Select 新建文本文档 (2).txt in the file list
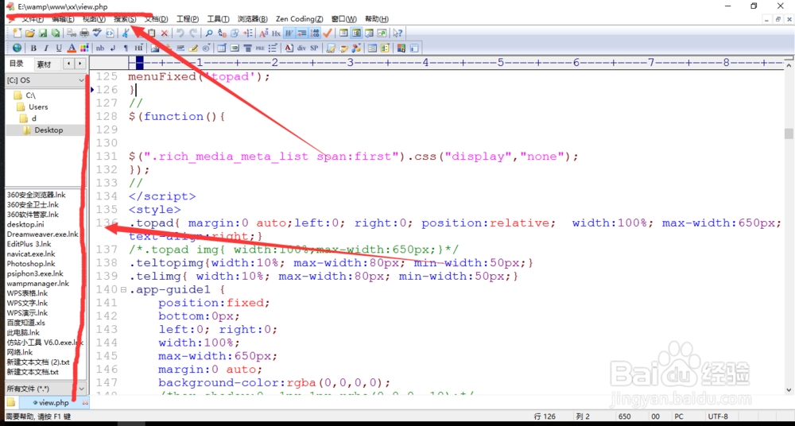Viewport: 795px width, 426px height. pyautogui.click(x=38, y=362)
